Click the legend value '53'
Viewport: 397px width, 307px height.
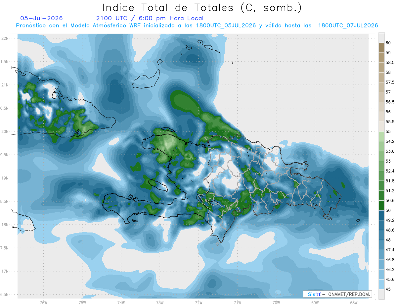point(388,161)
